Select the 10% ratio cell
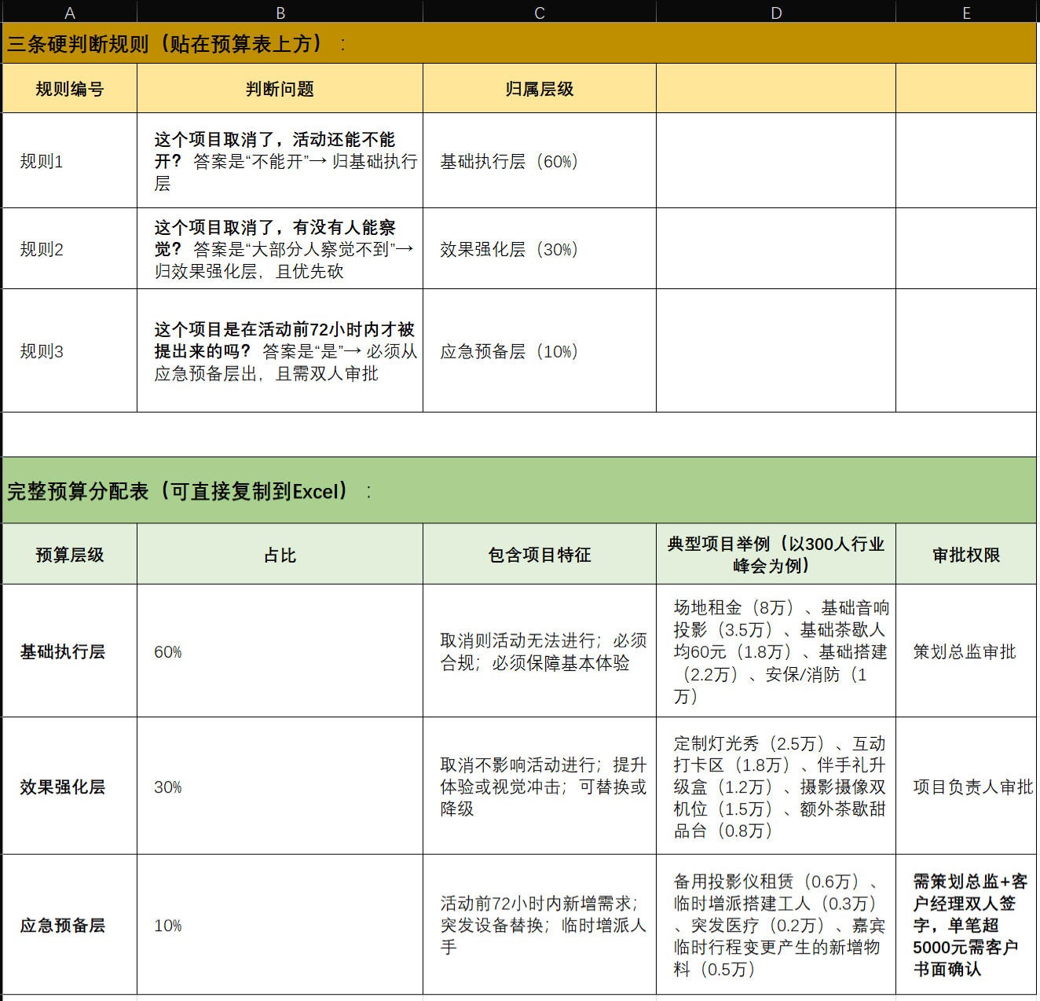This screenshot has height=1001, width=1040. click(280, 925)
